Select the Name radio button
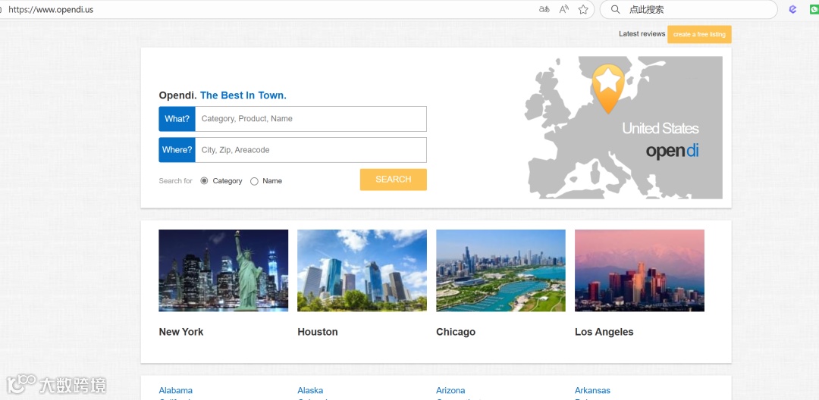This screenshot has width=819, height=400. (254, 181)
